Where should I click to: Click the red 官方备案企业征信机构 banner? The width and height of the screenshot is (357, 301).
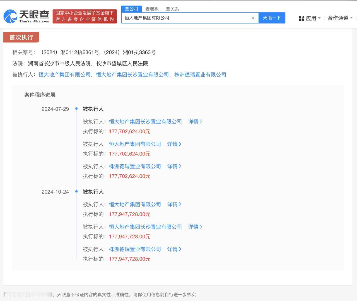coord(85,16)
